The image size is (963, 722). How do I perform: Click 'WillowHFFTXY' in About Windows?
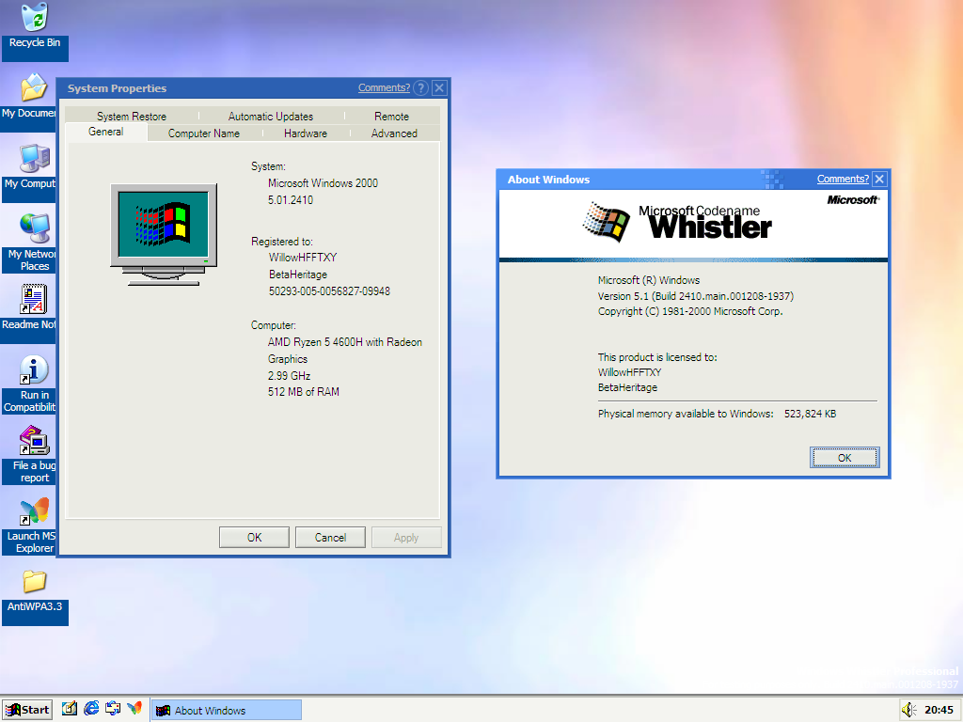click(629, 372)
